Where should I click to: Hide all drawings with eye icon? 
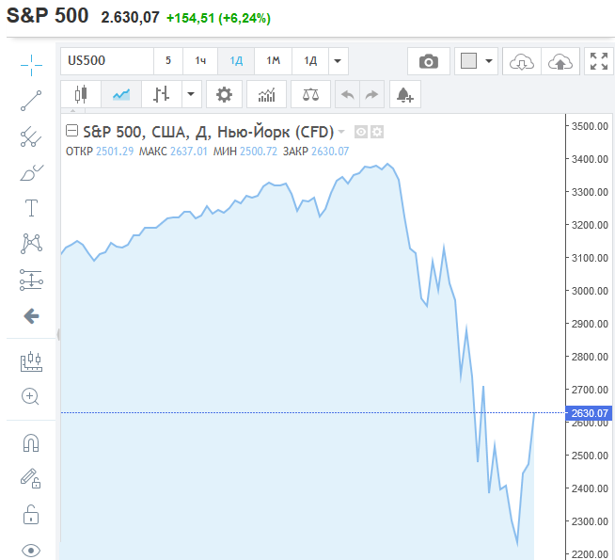(x=31, y=551)
